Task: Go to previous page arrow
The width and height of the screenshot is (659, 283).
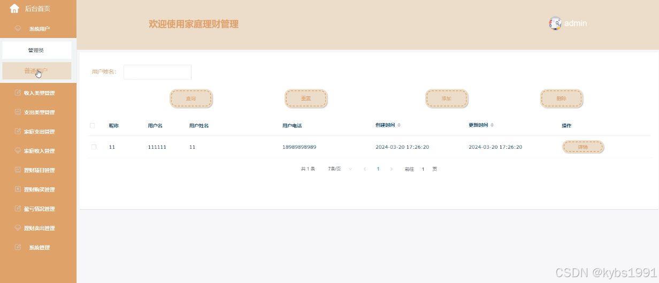Action: point(365,169)
